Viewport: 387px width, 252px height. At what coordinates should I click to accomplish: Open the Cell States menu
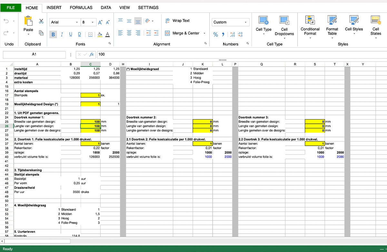pyautogui.click(x=376, y=27)
